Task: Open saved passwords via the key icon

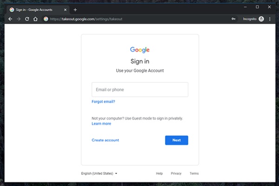Action: tap(233, 19)
